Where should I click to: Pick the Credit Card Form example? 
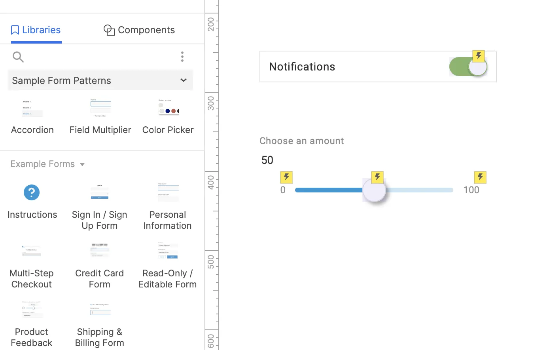pyautogui.click(x=100, y=251)
